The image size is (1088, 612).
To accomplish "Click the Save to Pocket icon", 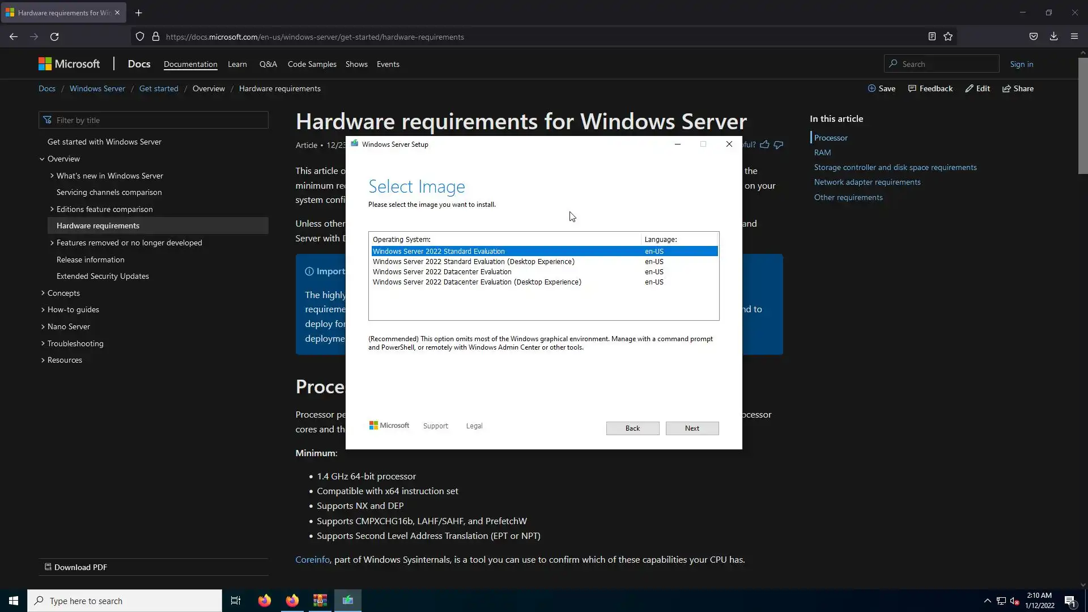I will [1033, 37].
